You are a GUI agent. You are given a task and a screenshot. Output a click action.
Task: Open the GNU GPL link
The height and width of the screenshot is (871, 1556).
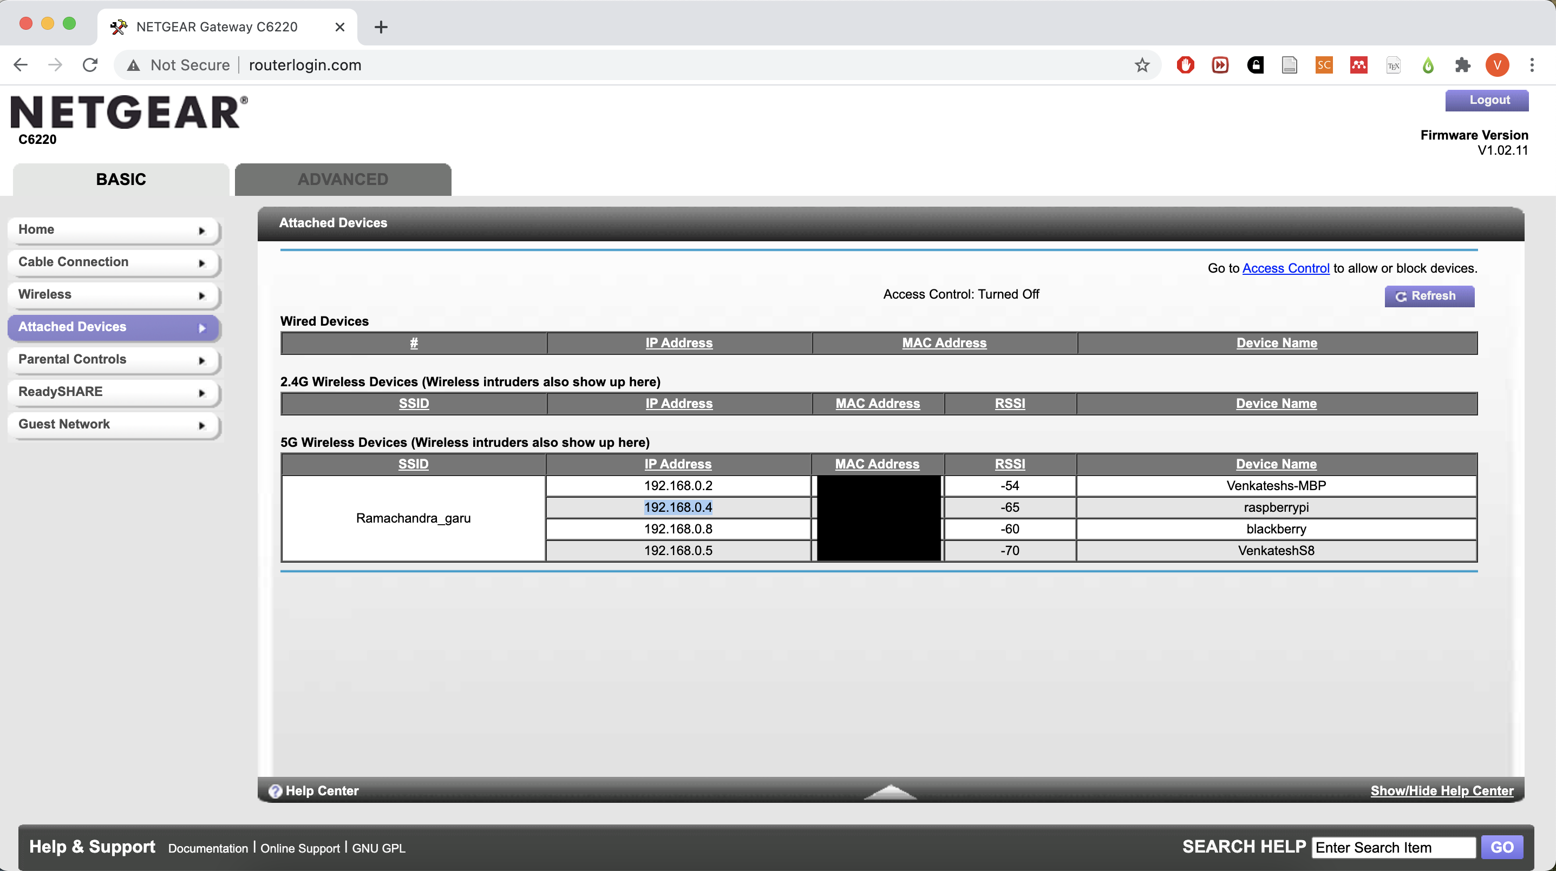379,849
